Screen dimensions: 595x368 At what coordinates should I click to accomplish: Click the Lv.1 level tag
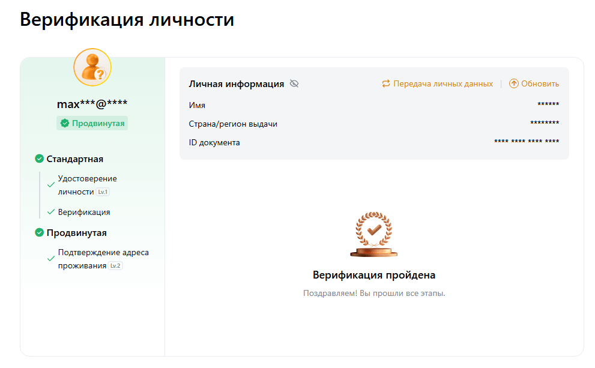(103, 192)
